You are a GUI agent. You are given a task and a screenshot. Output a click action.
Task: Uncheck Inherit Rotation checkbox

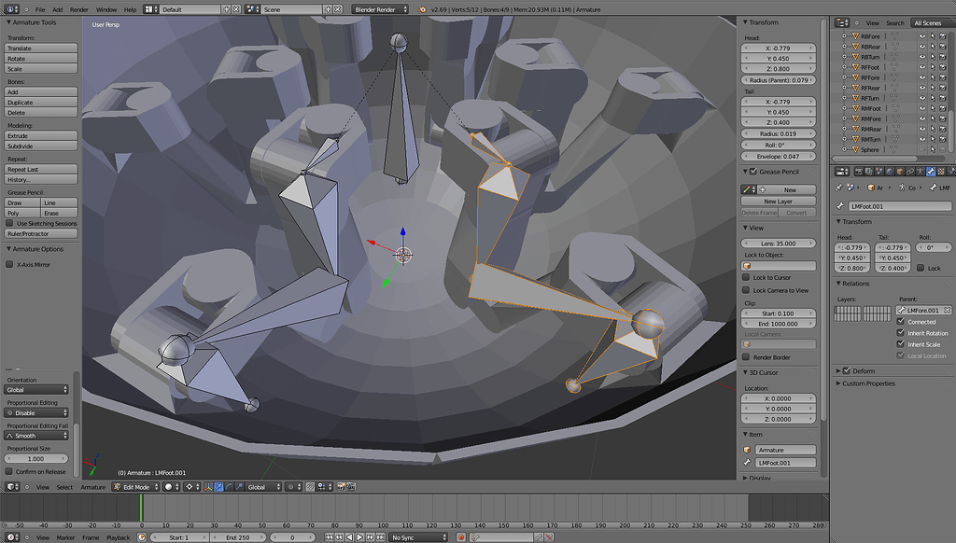coord(901,333)
